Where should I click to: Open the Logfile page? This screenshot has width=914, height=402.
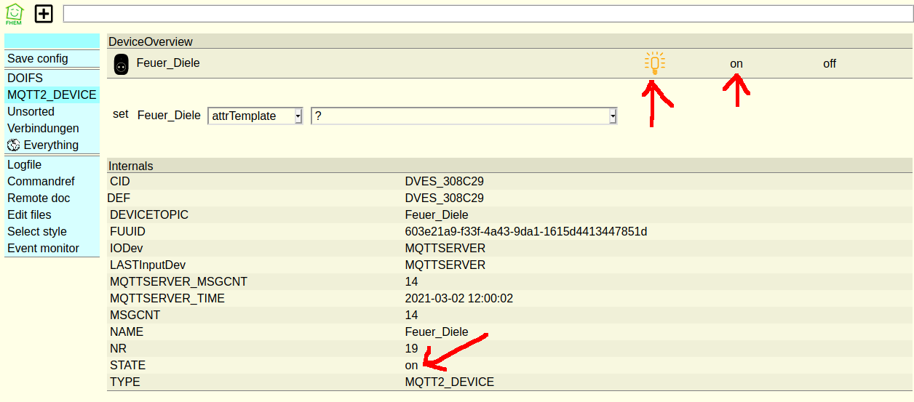[x=24, y=164]
